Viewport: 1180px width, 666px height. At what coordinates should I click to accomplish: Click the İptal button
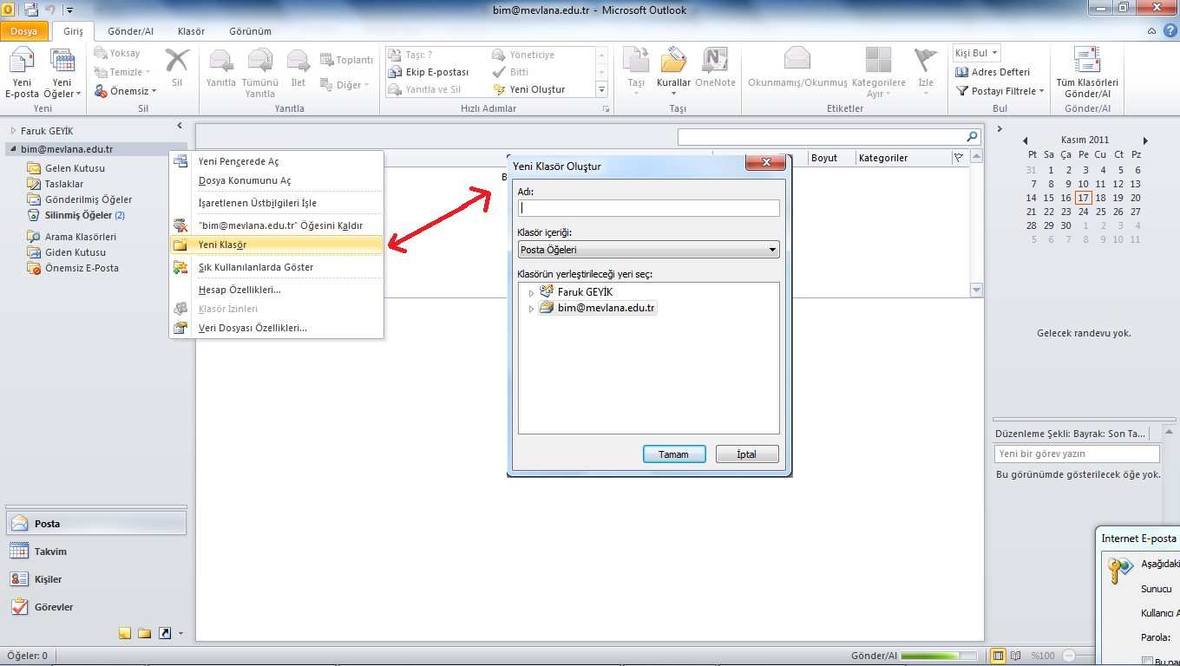coord(747,454)
